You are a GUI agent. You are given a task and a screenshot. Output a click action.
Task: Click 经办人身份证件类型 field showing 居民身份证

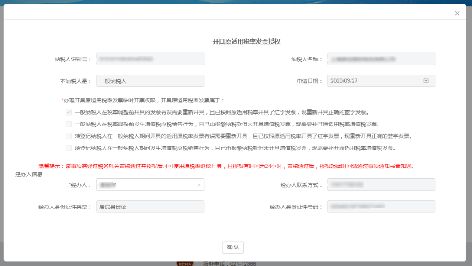point(150,207)
